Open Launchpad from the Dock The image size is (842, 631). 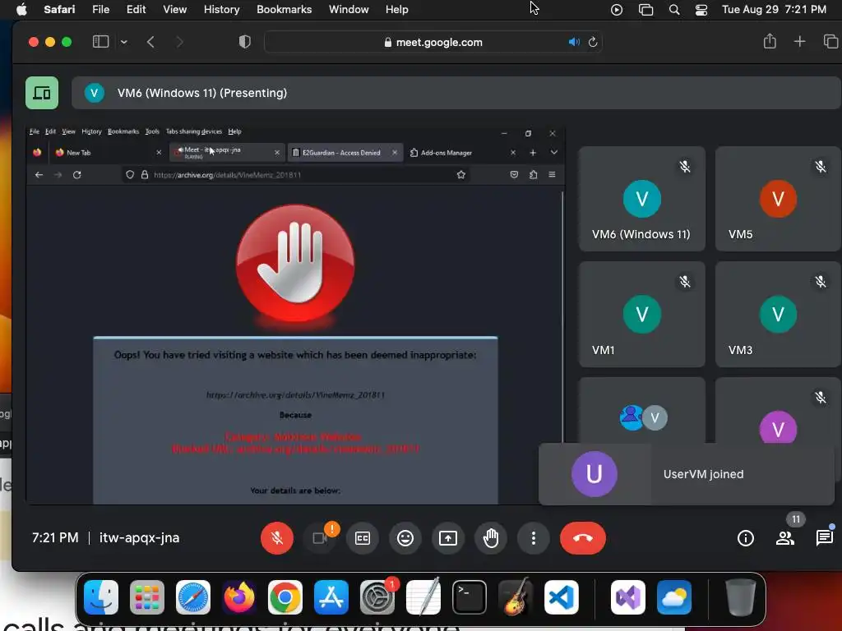(147, 597)
